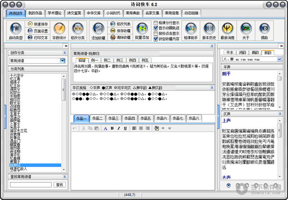The image size is (288, 200).
Task: Click the 仄声 list scrollbar
Action: tap(279, 149)
